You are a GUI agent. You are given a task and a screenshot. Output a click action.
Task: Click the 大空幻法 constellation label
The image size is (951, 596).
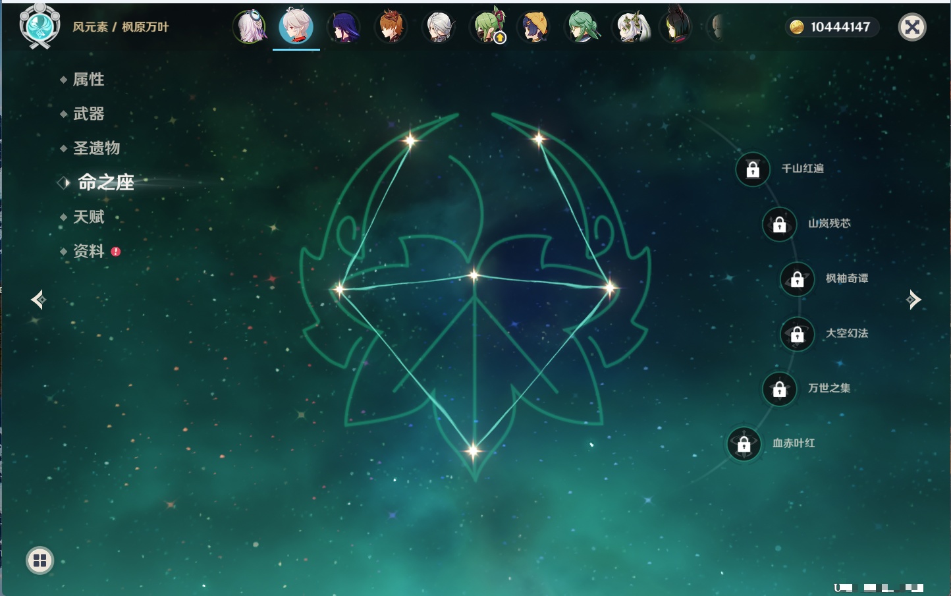point(847,333)
